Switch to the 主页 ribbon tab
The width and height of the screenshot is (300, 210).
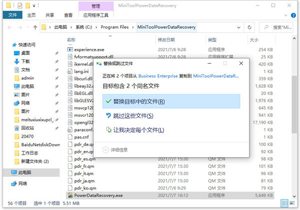pos(31,15)
